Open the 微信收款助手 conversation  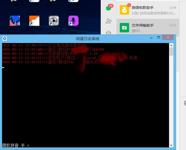148,10
